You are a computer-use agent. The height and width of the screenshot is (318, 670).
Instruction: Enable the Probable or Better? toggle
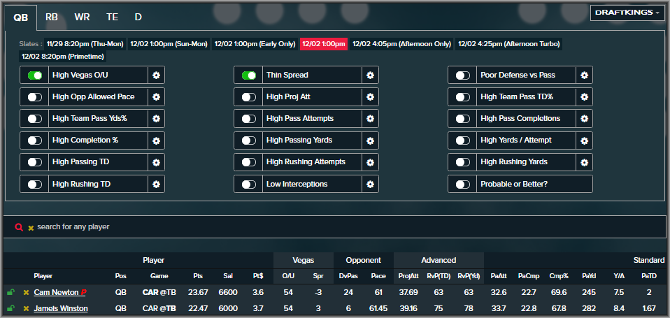point(463,184)
